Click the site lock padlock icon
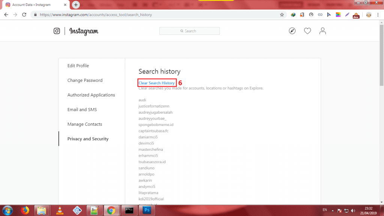Screen dimensions: 384x216 [x=35, y=15]
